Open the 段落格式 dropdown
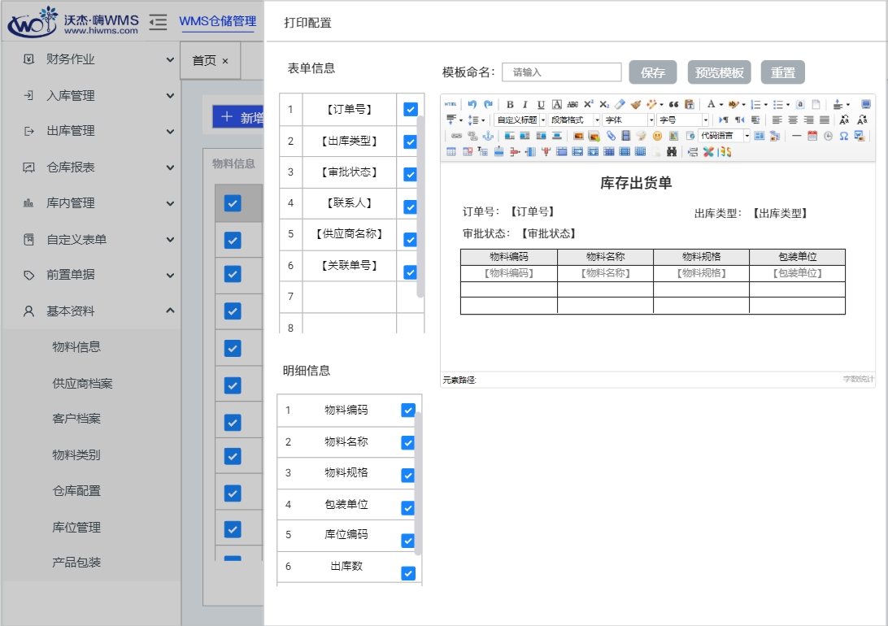 pos(574,120)
